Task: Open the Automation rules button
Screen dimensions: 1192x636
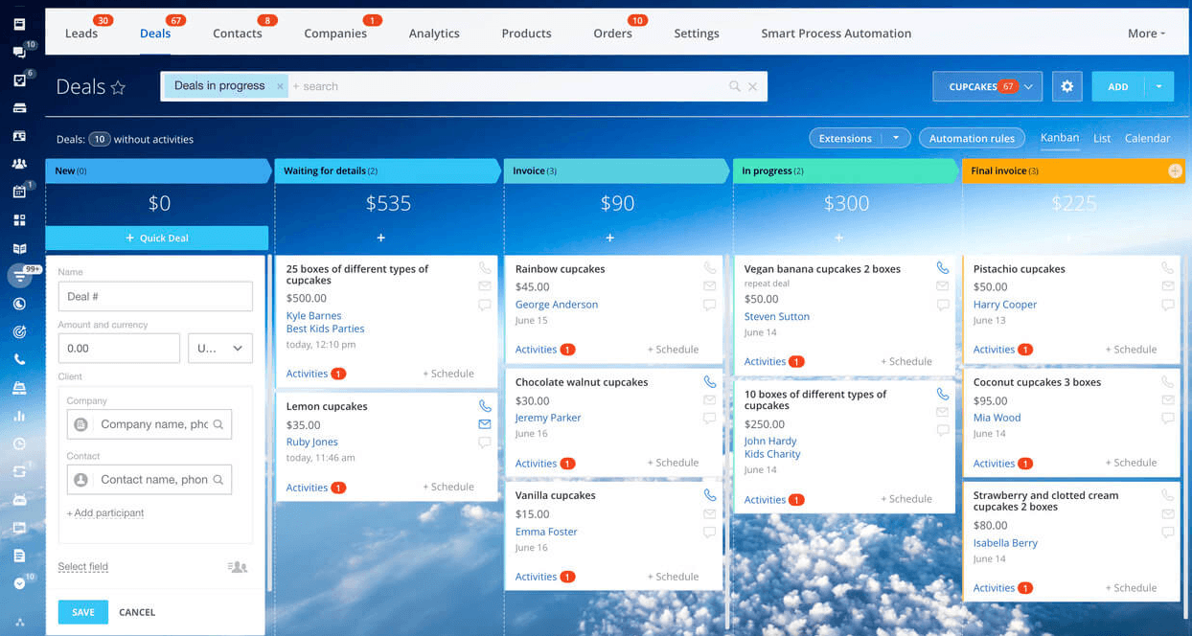Action: pos(972,138)
